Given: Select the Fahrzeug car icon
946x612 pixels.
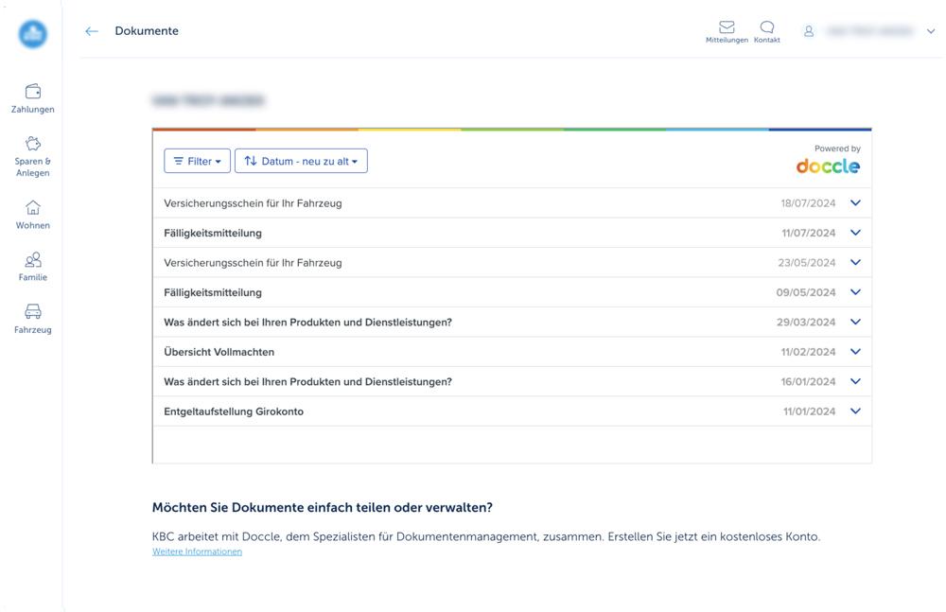Looking at the screenshot, I should pyautogui.click(x=33, y=312).
